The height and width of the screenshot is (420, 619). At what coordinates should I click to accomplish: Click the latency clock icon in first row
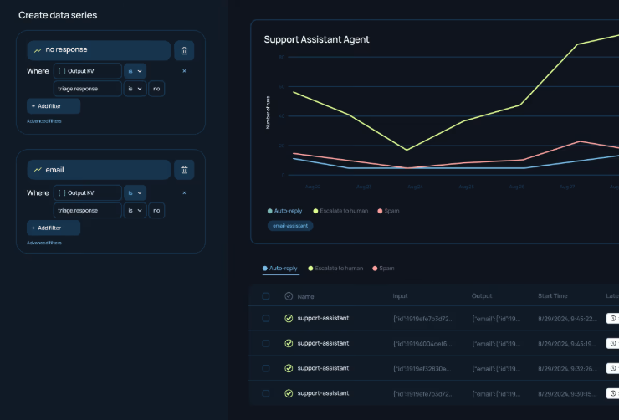pos(612,318)
